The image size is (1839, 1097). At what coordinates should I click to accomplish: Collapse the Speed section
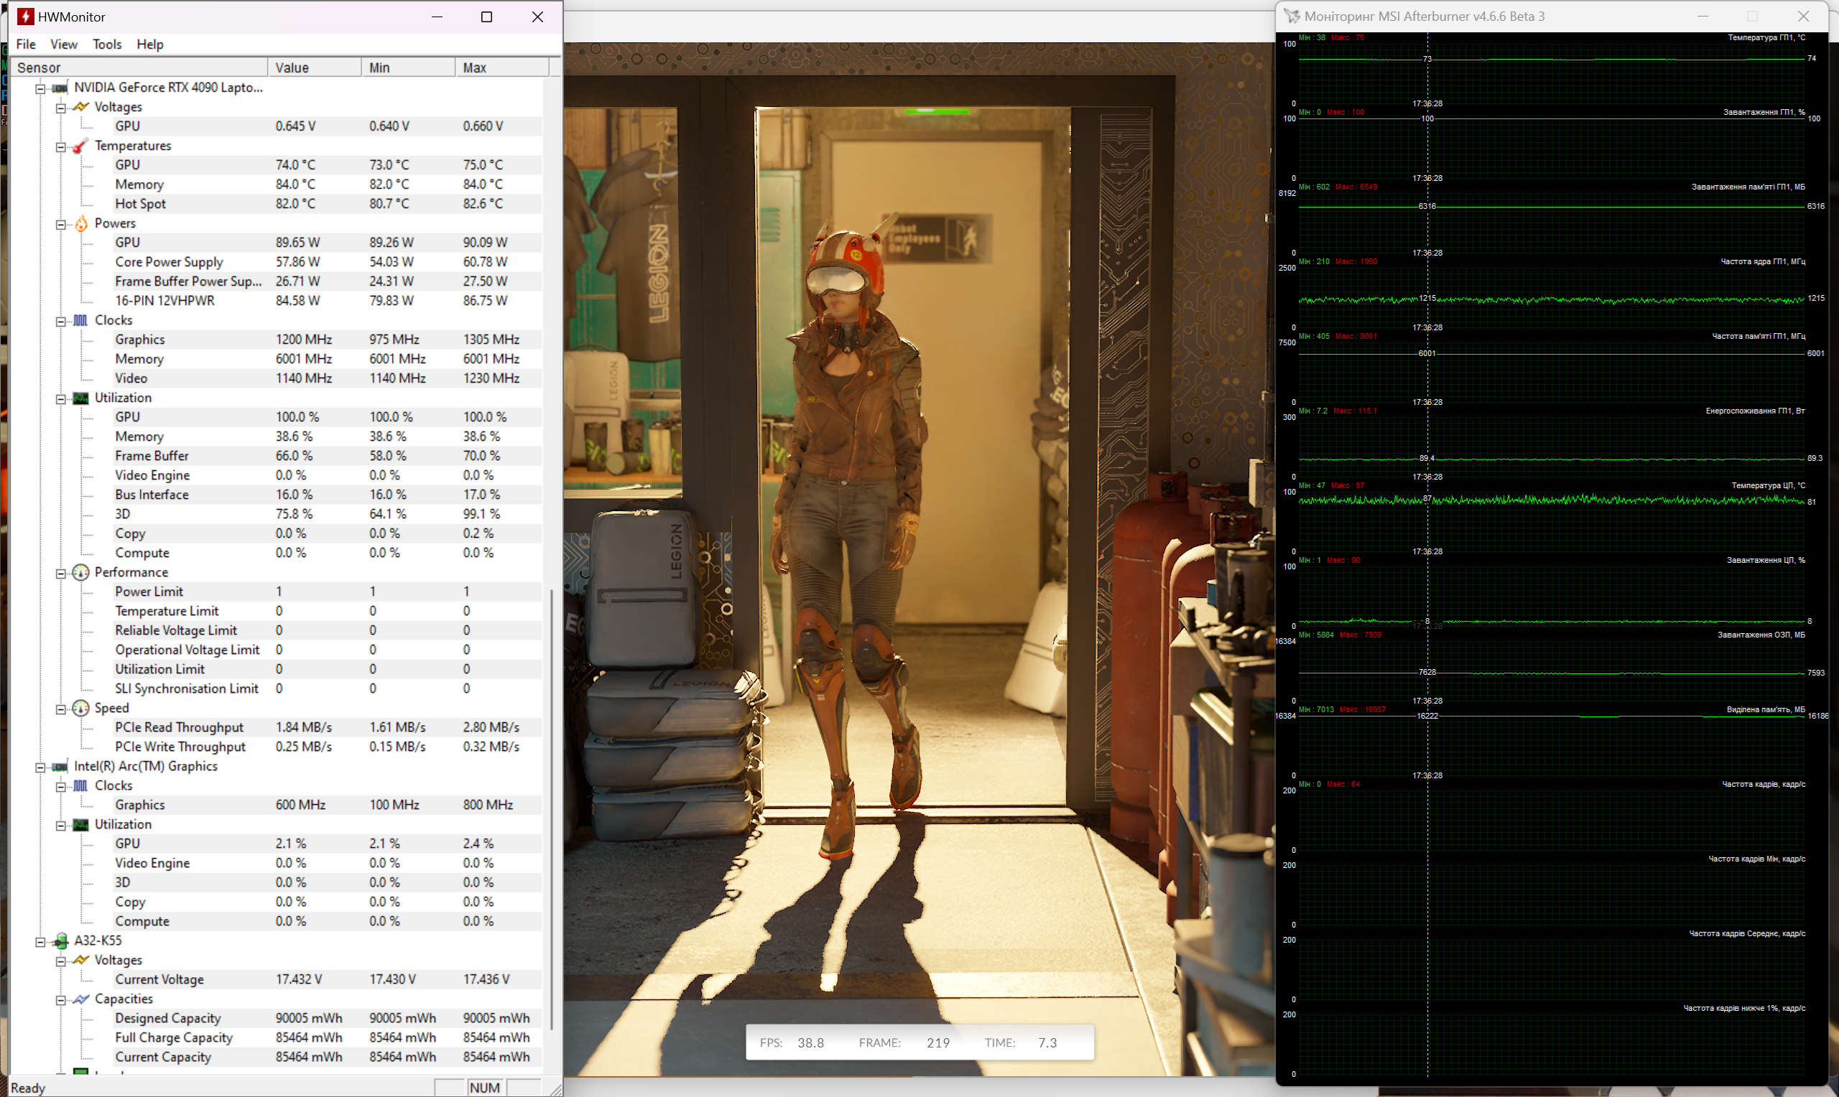click(x=61, y=709)
